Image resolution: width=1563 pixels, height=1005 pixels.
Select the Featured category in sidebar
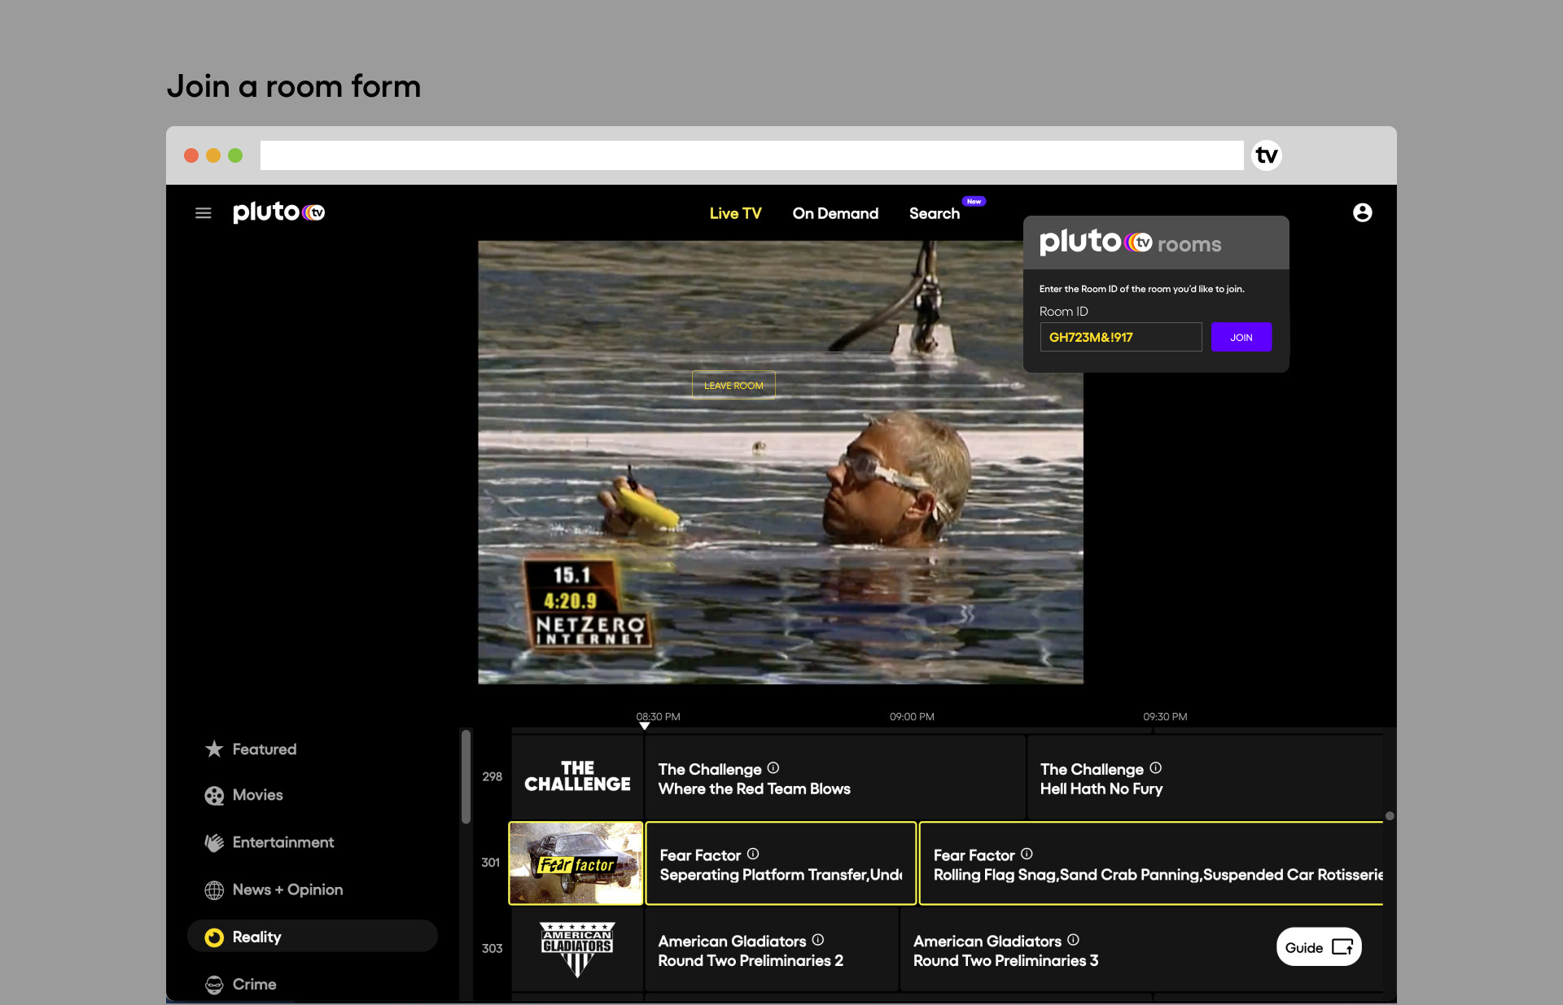point(264,749)
